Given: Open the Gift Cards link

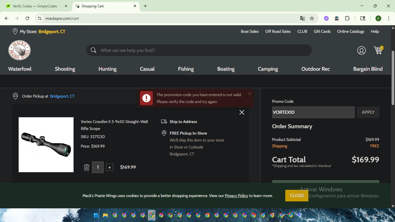Looking at the screenshot, I should click(x=322, y=31).
